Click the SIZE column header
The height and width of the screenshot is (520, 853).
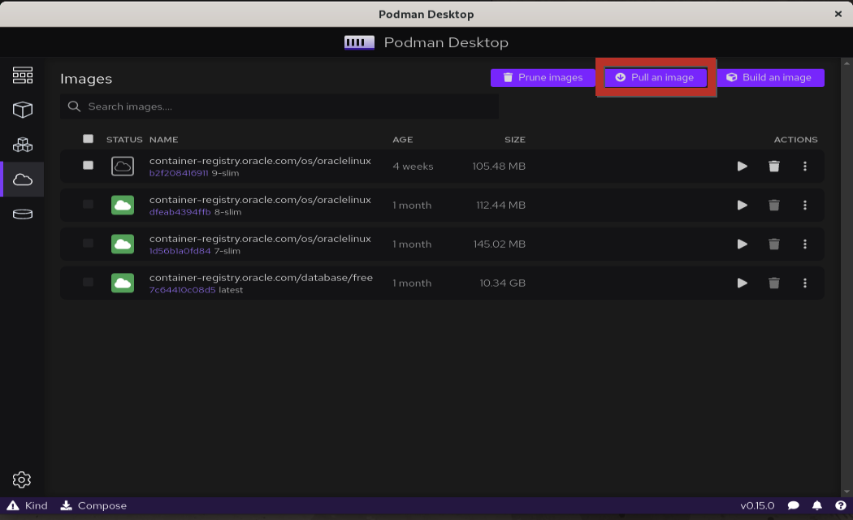coord(514,140)
